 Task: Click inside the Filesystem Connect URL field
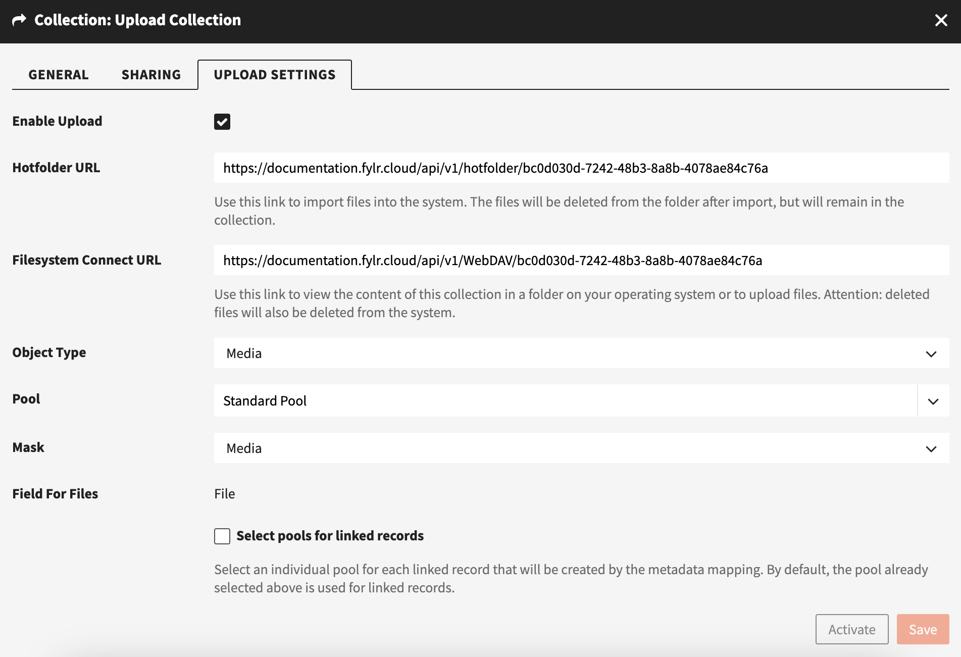(581, 261)
